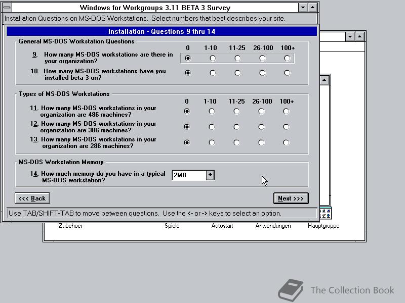Image resolution: width=405 pixels, height=303 pixels.
Task: Click question 10 label text
Action: point(98,74)
